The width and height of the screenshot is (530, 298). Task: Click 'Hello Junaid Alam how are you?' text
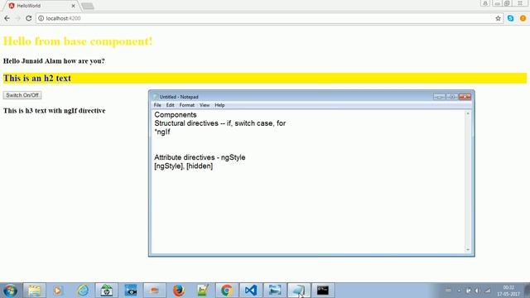point(54,61)
